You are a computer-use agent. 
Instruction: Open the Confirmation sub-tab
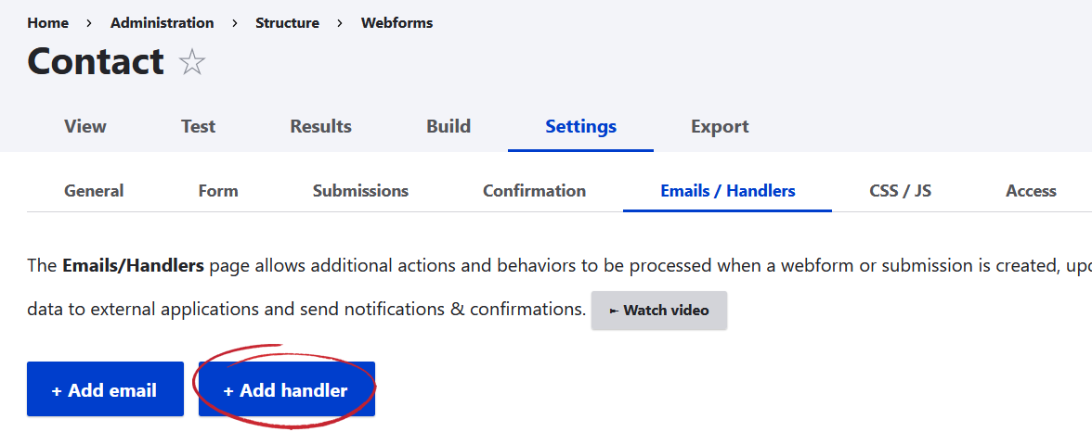[x=534, y=191]
